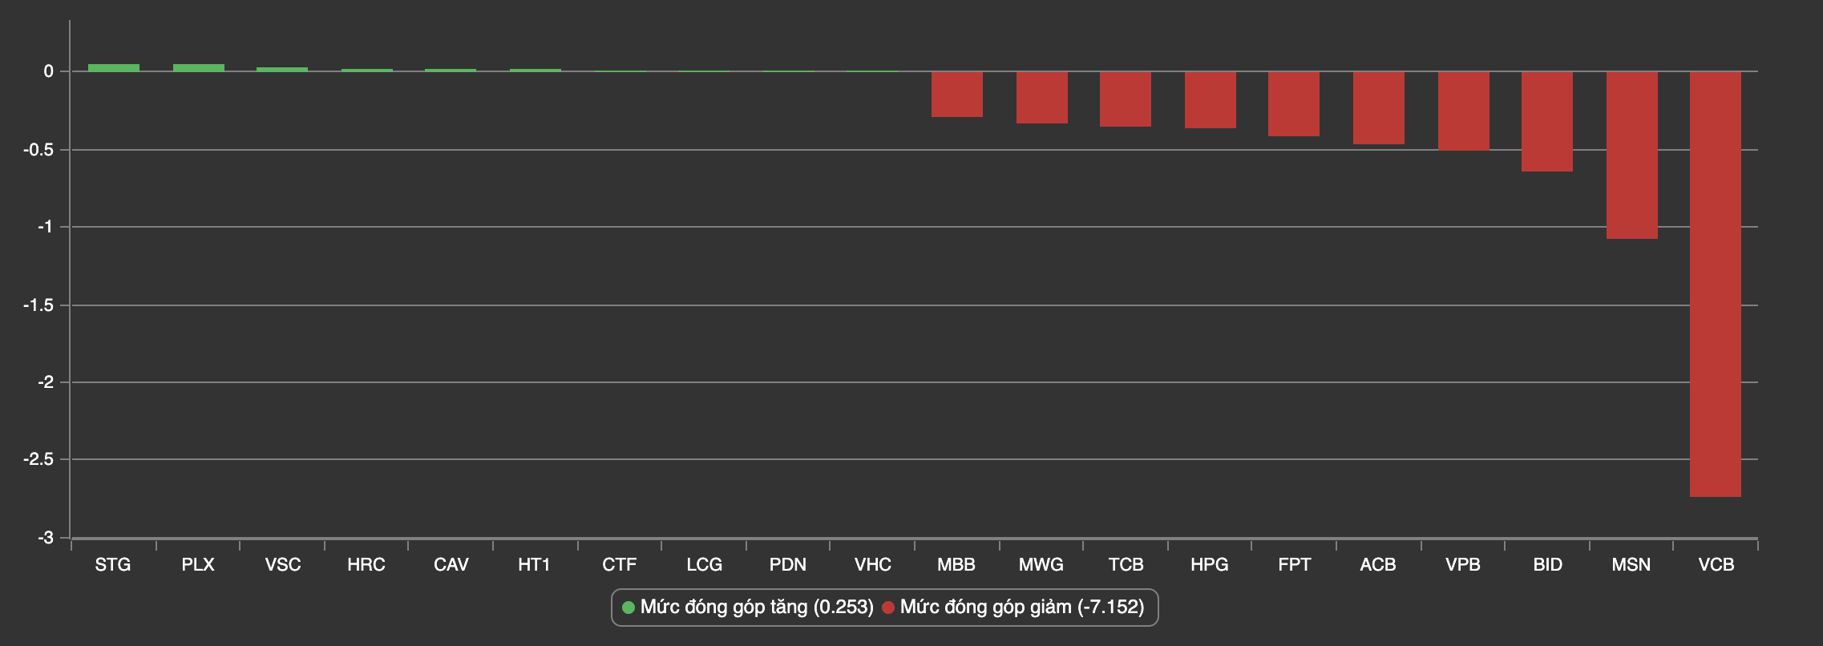Toggle the 'Mức đóng góp giảm' legend series
Screen dimensions: 1823x646
pyautogui.click(x=1021, y=608)
